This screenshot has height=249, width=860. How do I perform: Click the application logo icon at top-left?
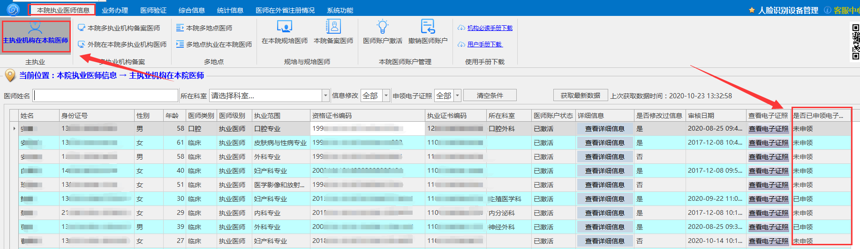pyautogui.click(x=13, y=9)
